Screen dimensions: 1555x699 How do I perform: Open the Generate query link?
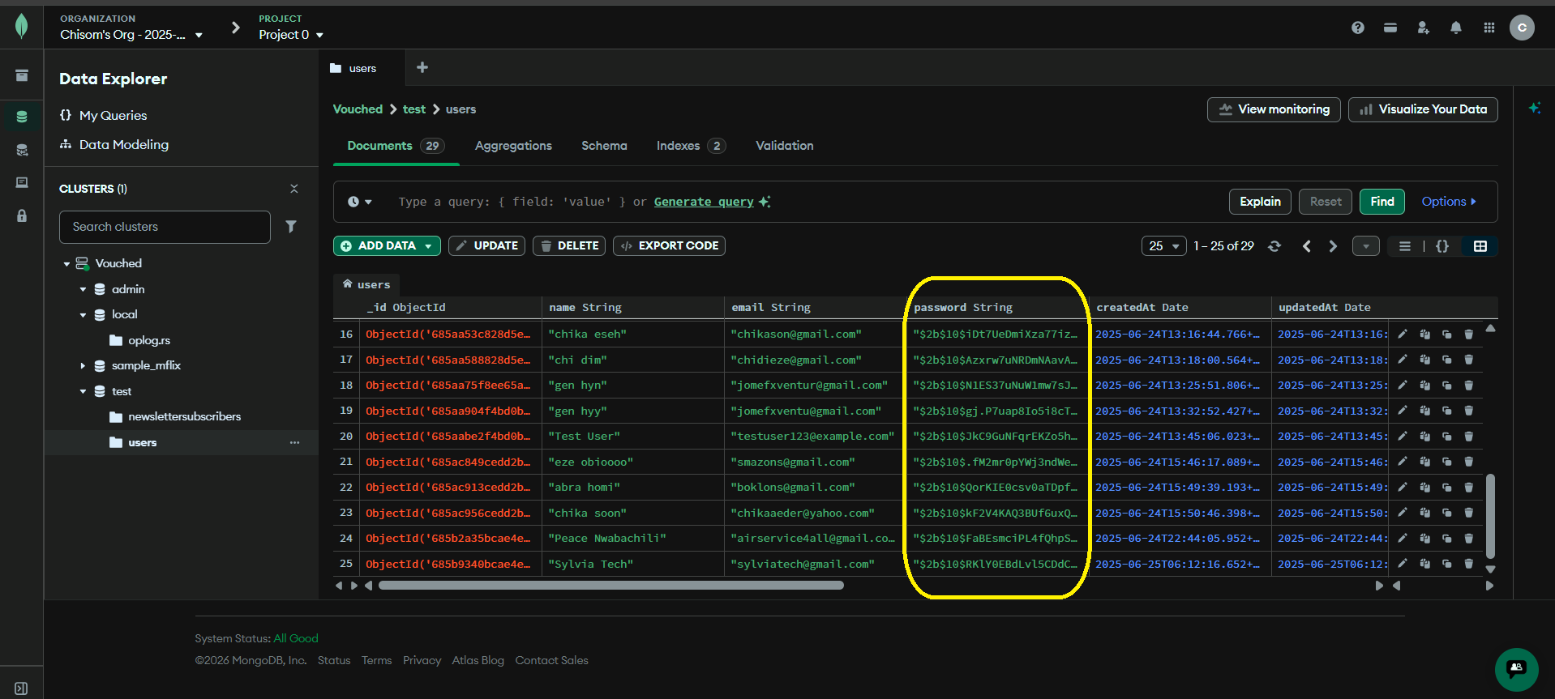click(x=704, y=202)
